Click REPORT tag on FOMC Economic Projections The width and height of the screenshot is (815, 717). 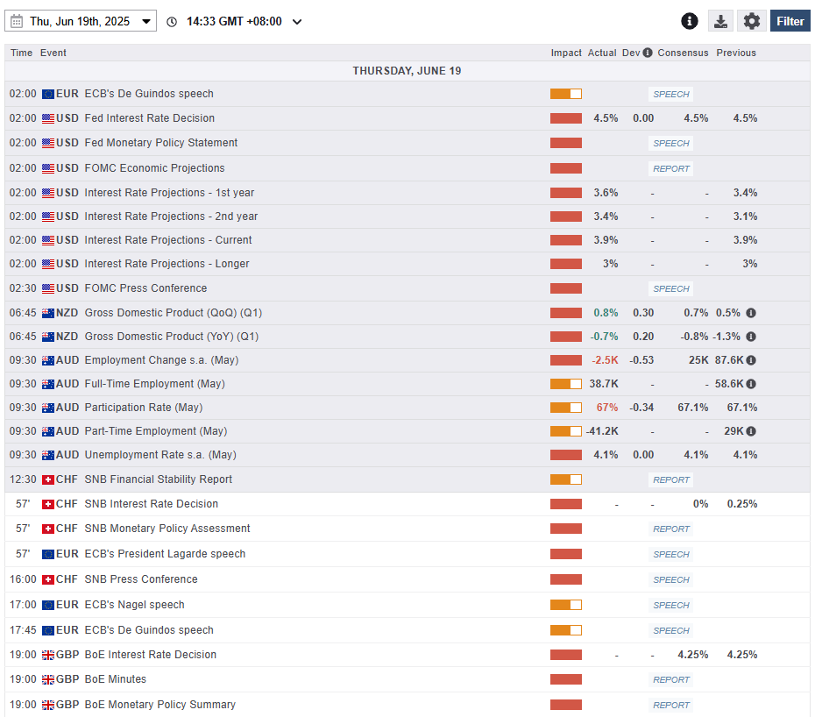(670, 168)
